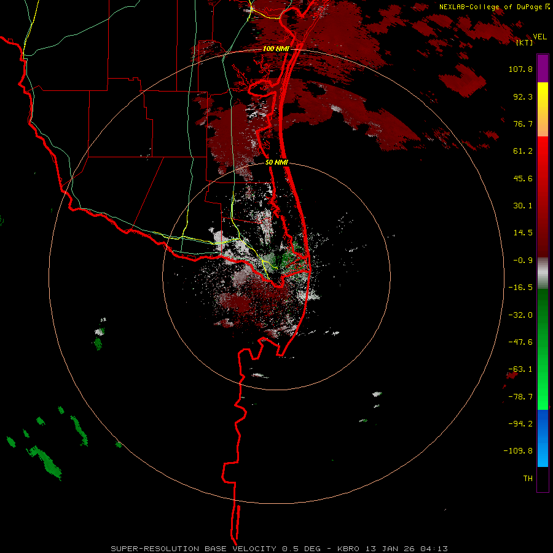Select the 100 NMI range ring label
The height and width of the screenshot is (553, 553).
275,49
